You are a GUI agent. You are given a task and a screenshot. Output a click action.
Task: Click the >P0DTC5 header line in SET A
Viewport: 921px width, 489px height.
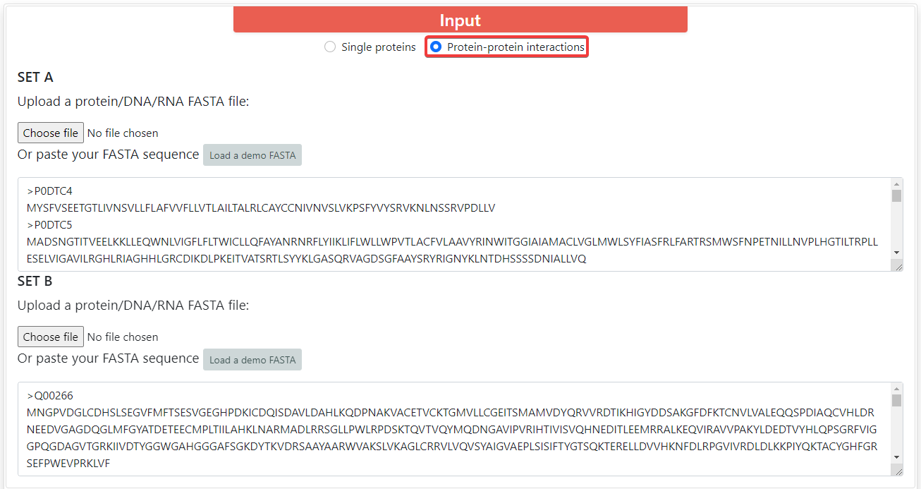(x=50, y=225)
